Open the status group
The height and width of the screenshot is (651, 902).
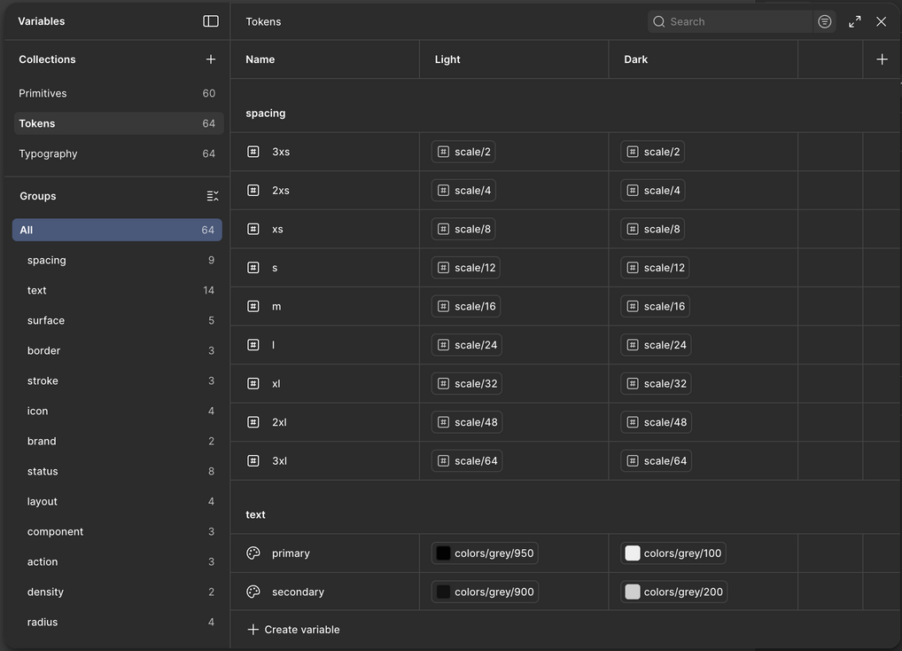pyautogui.click(x=43, y=471)
